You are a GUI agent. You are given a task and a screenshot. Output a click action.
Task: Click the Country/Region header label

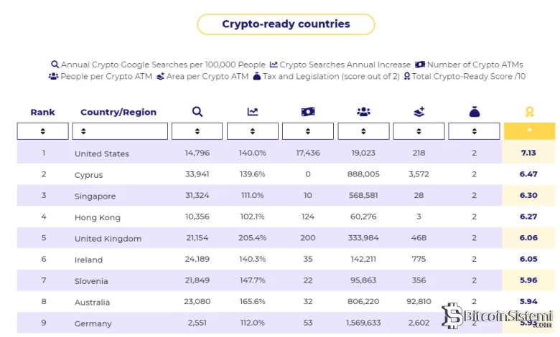[118, 112]
